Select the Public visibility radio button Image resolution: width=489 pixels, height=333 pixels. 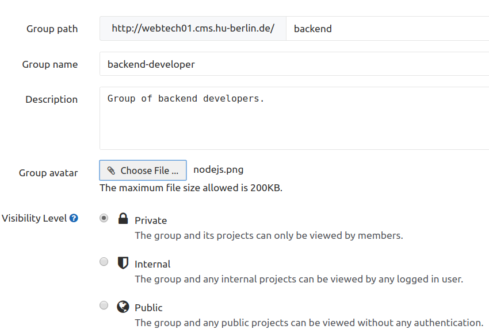click(104, 305)
